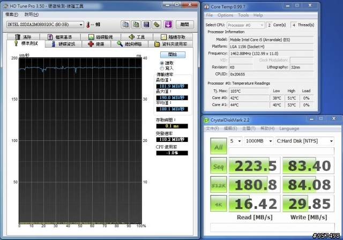Click the floppy disk save icon in HD Tune

[146, 25]
